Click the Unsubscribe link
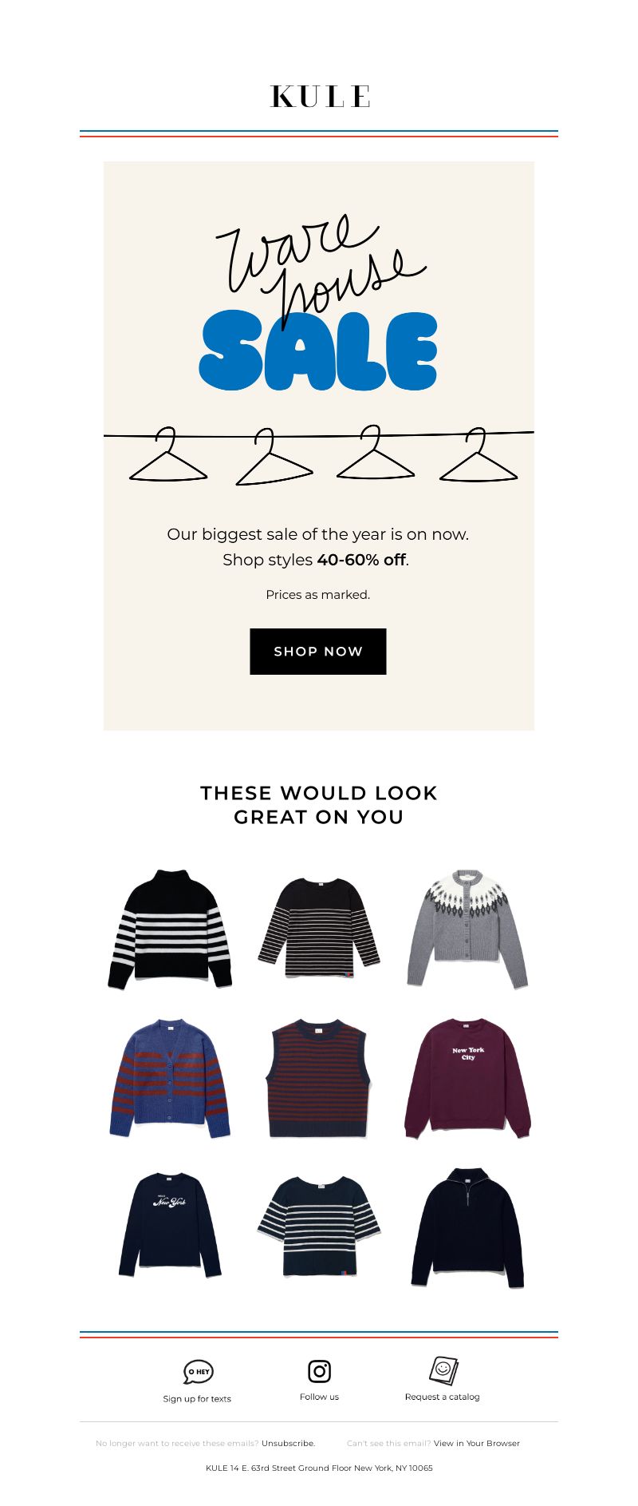The height and width of the screenshot is (1506, 638). (x=288, y=1443)
